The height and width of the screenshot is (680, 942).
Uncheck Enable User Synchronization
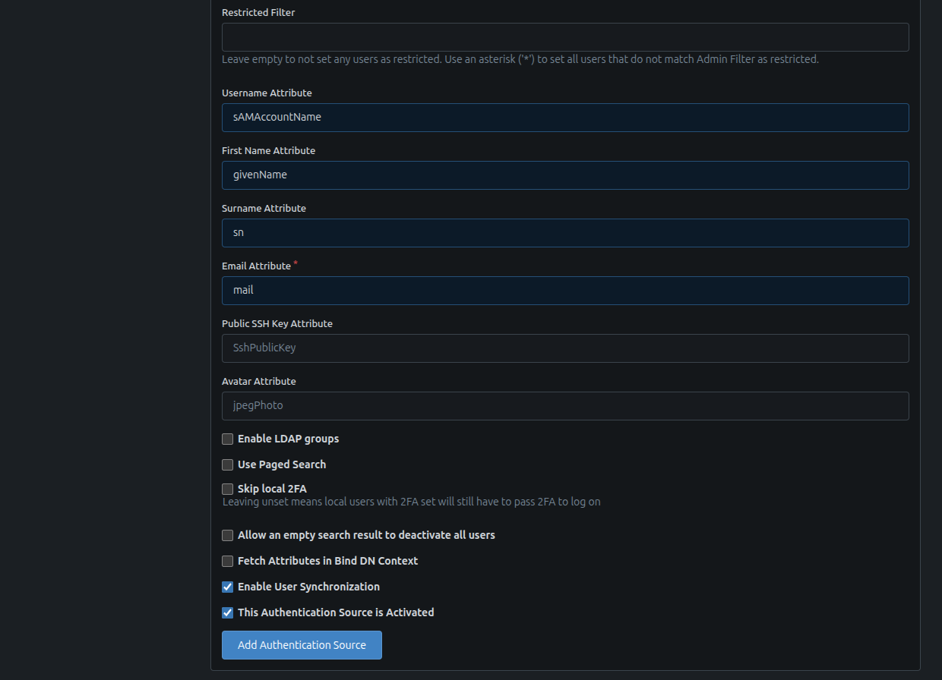tap(227, 587)
